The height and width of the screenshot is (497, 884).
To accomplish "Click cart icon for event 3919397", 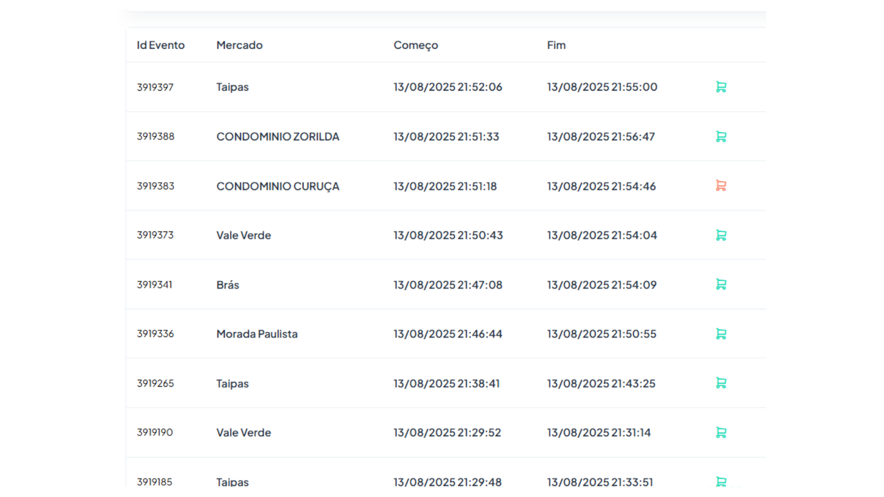I will 721,87.
